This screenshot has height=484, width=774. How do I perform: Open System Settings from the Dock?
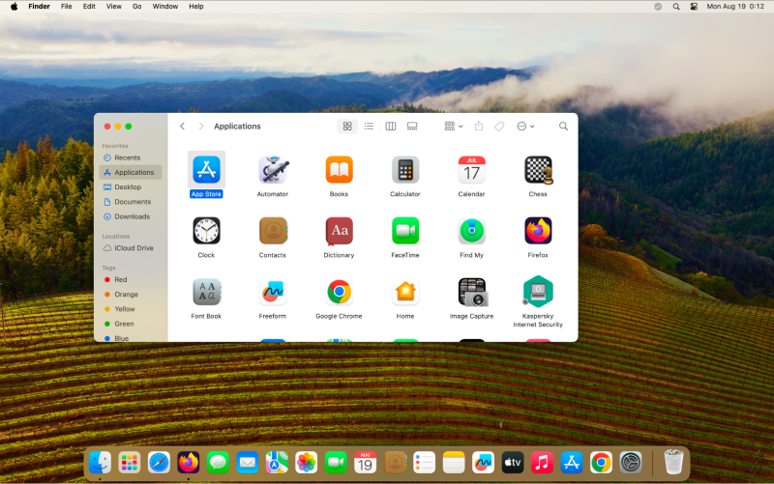631,463
